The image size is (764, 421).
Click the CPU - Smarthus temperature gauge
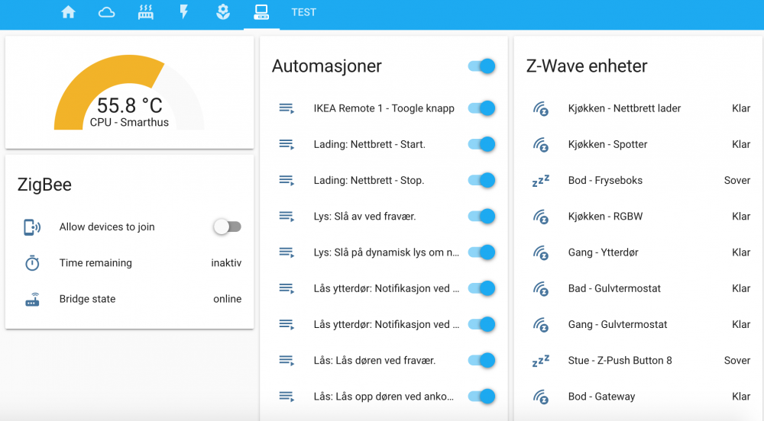pyautogui.click(x=129, y=95)
